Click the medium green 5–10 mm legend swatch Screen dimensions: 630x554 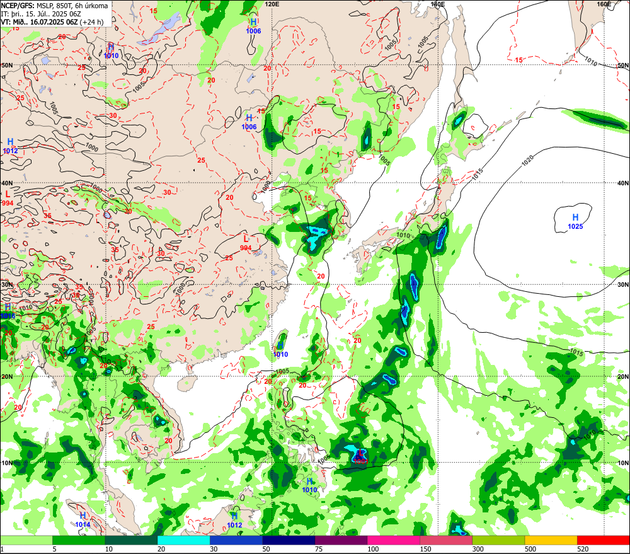click(79, 540)
